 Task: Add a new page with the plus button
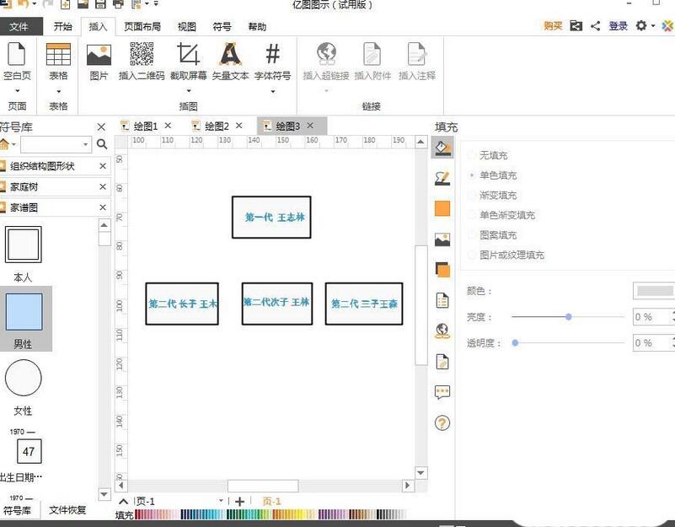coord(240,501)
